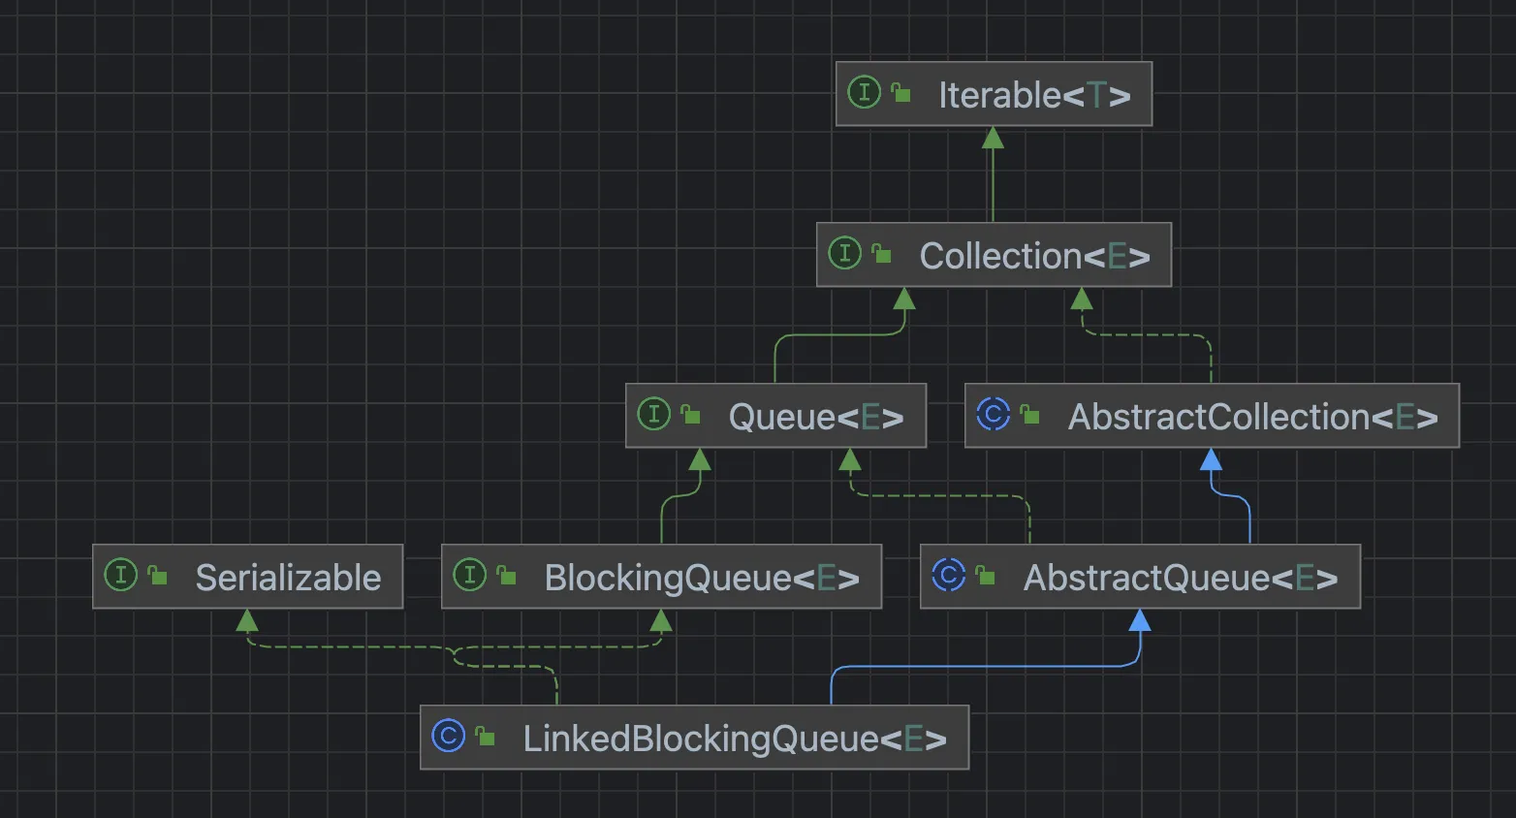Select the class icon on AbstractCollection<E>
The width and height of the screenshot is (1516, 818).
tap(995, 416)
